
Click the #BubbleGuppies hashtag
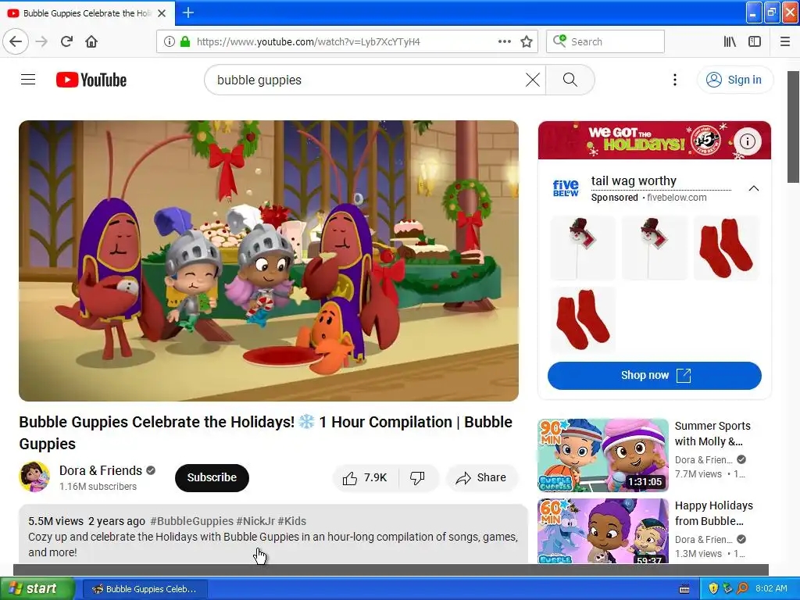click(192, 521)
